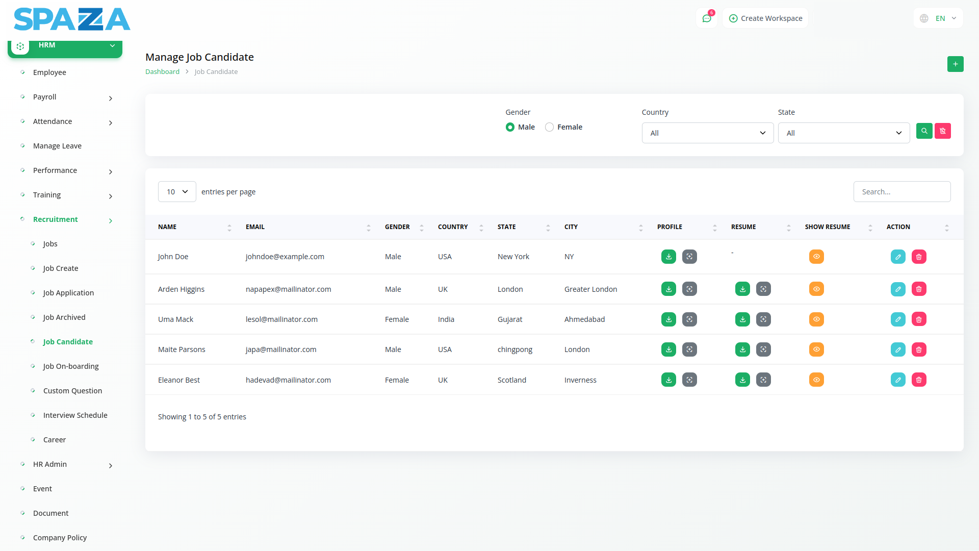The height and width of the screenshot is (551, 979).
Task: Download John Doe's profile
Action: (668, 257)
